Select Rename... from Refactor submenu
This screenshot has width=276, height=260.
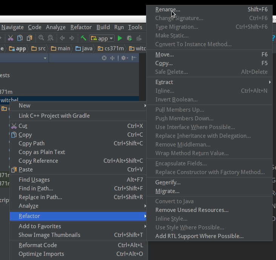click(x=168, y=9)
